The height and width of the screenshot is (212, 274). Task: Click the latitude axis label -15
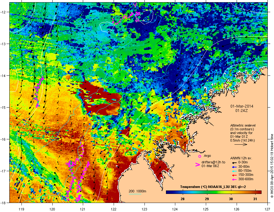pos(3,107)
